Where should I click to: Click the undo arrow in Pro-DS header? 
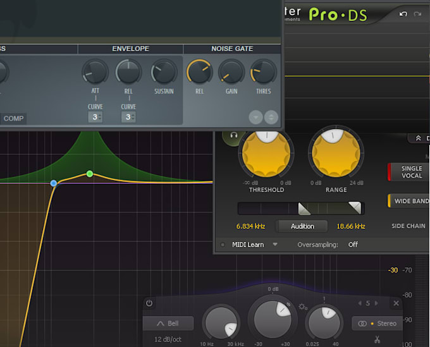(x=403, y=14)
